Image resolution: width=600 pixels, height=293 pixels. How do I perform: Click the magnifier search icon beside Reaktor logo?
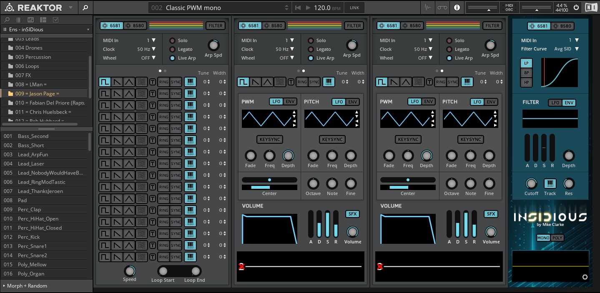click(85, 8)
